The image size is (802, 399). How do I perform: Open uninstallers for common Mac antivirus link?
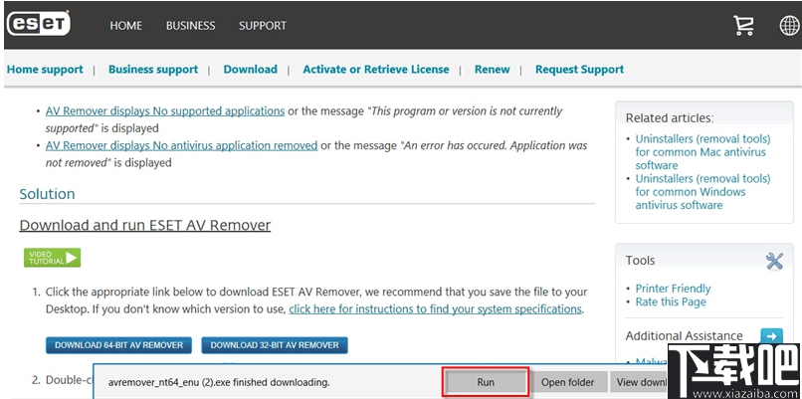702,152
